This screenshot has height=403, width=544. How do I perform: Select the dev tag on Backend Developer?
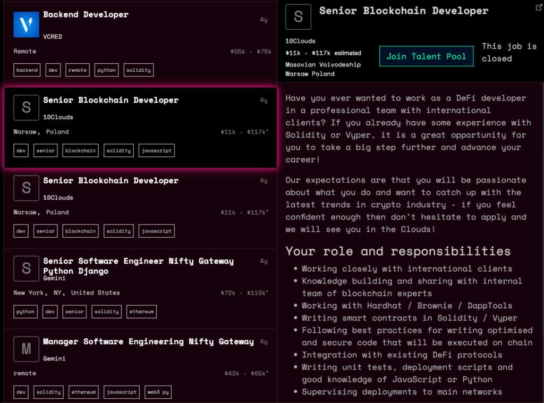pyautogui.click(x=53, y=70)
